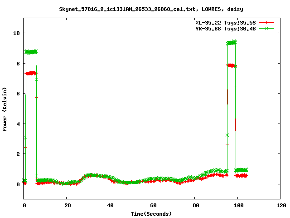
Task: Click the x-axis tick label 40
Action: (110, 205)
